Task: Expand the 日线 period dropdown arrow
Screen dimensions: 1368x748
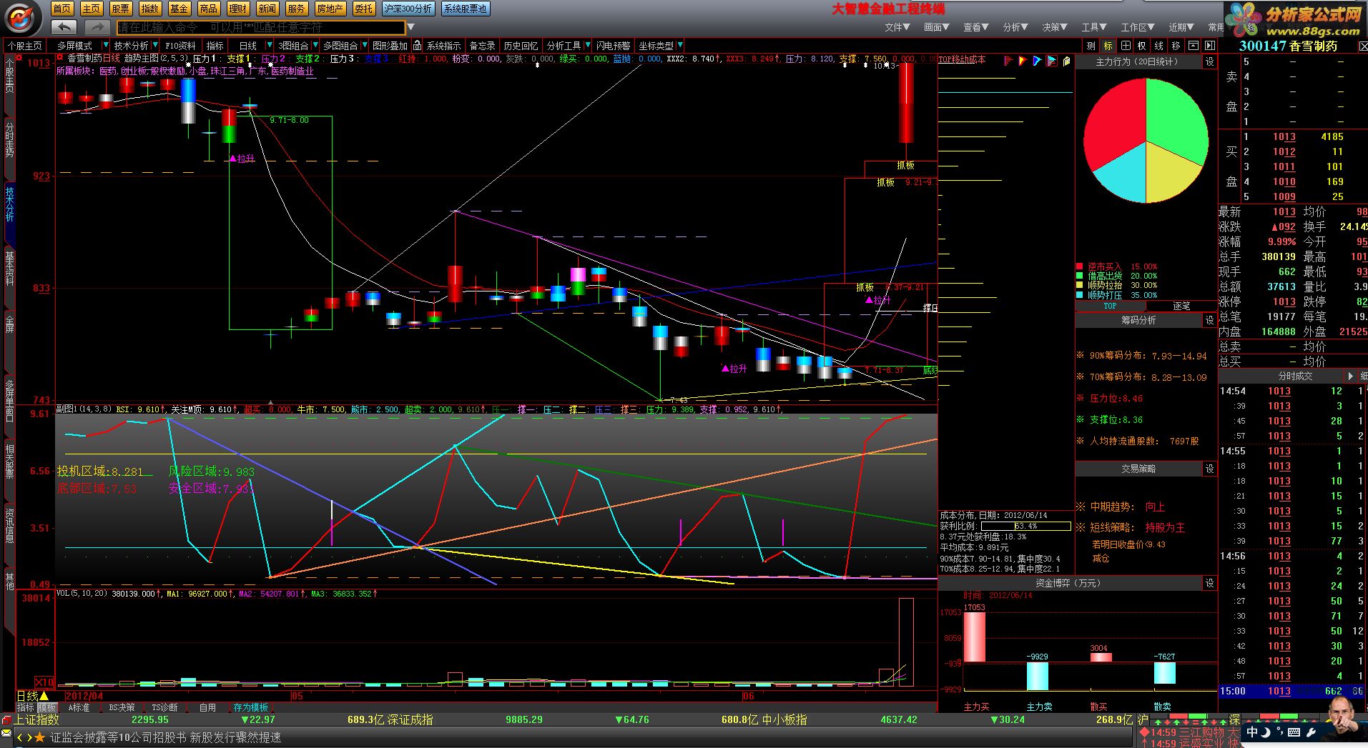Action: [x=270, y=46]
